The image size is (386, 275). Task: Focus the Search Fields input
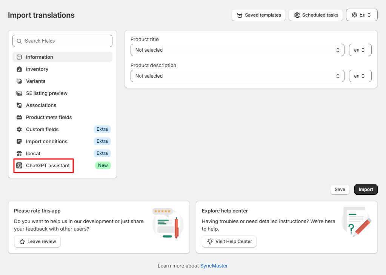63,41
